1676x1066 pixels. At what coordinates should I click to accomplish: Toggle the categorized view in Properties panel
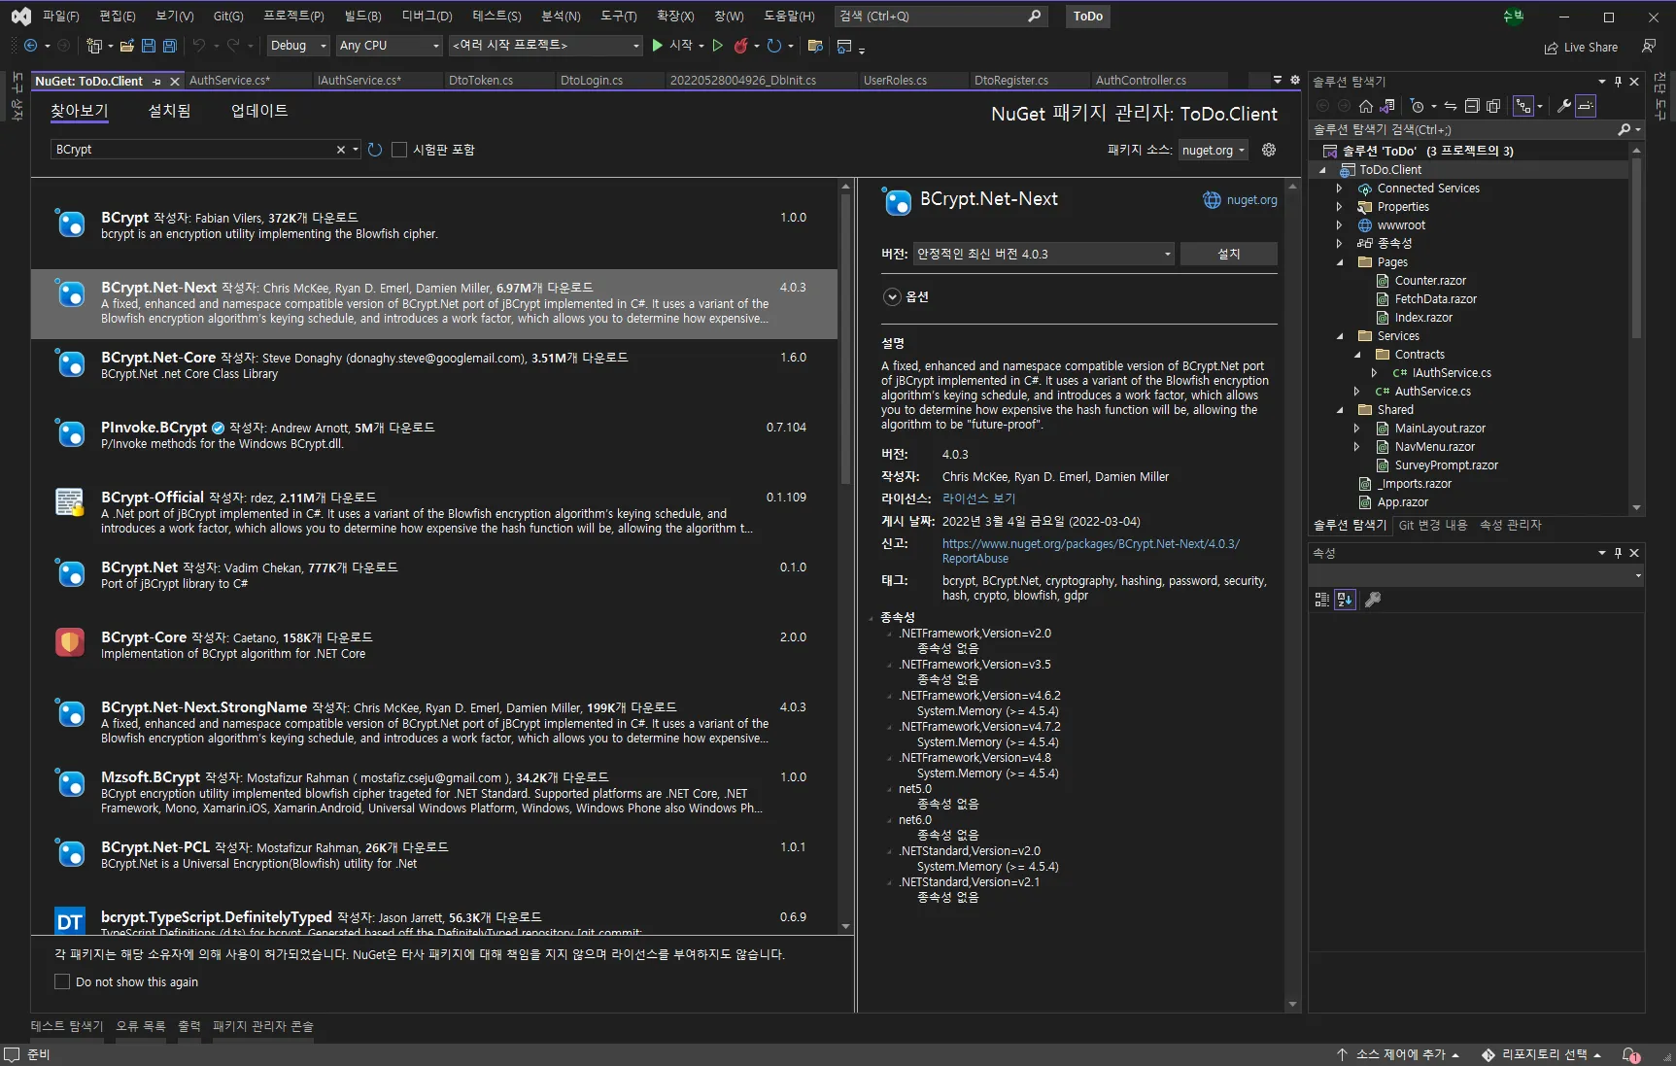(x=1321, y=600)
